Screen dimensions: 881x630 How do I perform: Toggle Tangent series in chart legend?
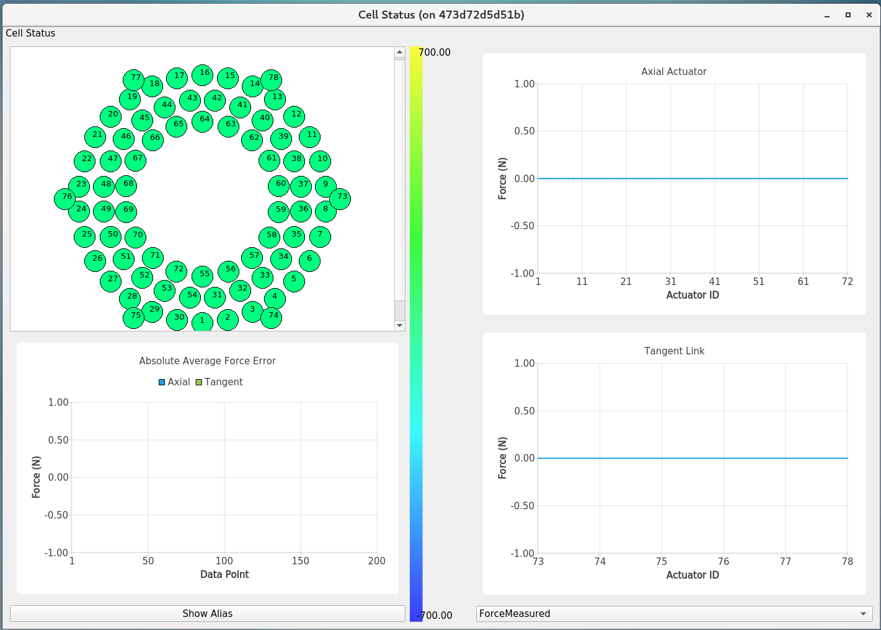coord(219,382)
